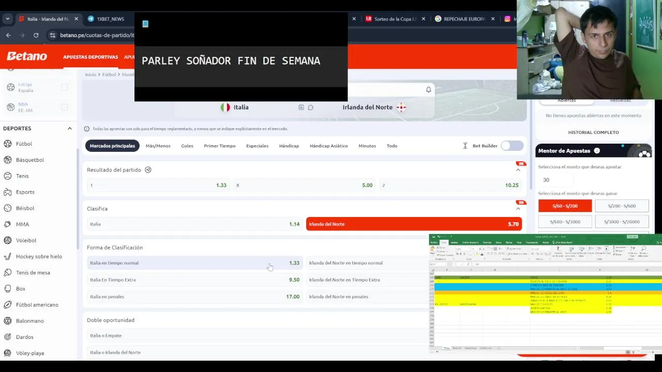Open the Esports category
Image resolution: width=662 pixels, height=372 pixels.
[25, 192]
